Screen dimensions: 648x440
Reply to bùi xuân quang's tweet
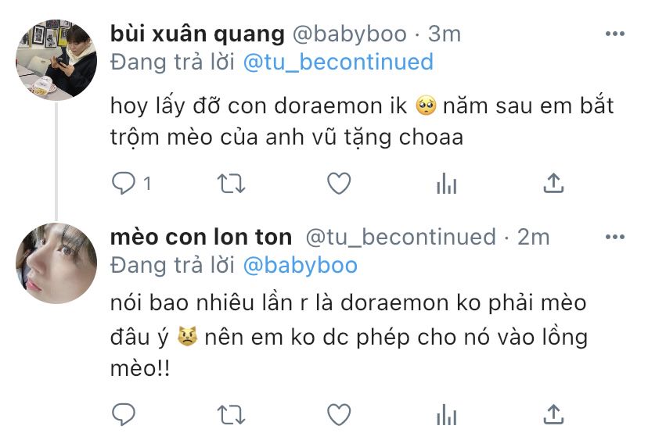[124, 183]
